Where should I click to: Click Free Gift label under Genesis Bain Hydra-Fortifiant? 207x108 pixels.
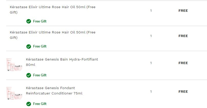tap(40, 75)
